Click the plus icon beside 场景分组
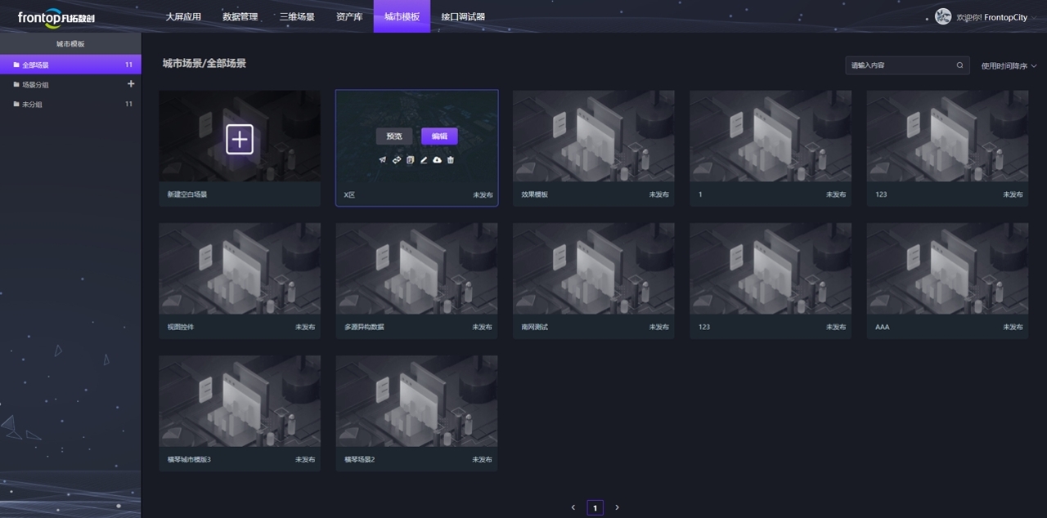The image size is (1047, 518). coord(131,84)
